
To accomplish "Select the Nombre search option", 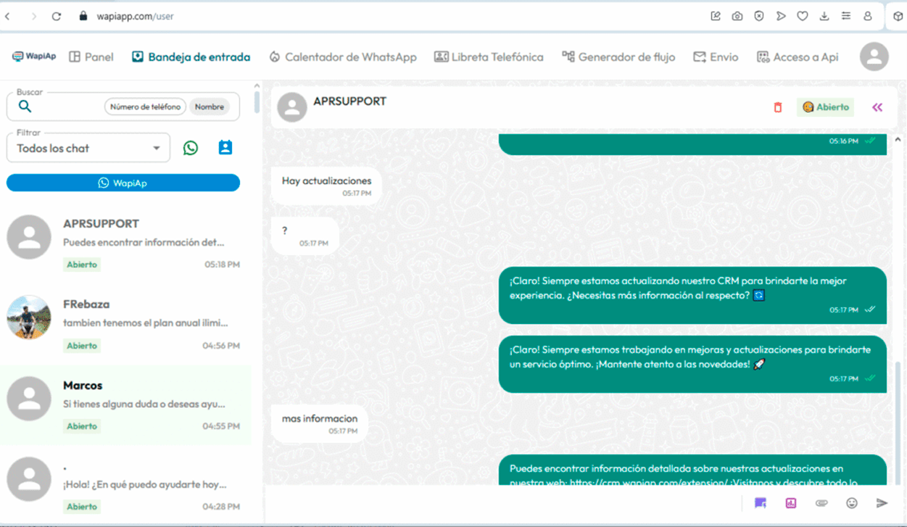I will 210,107.
